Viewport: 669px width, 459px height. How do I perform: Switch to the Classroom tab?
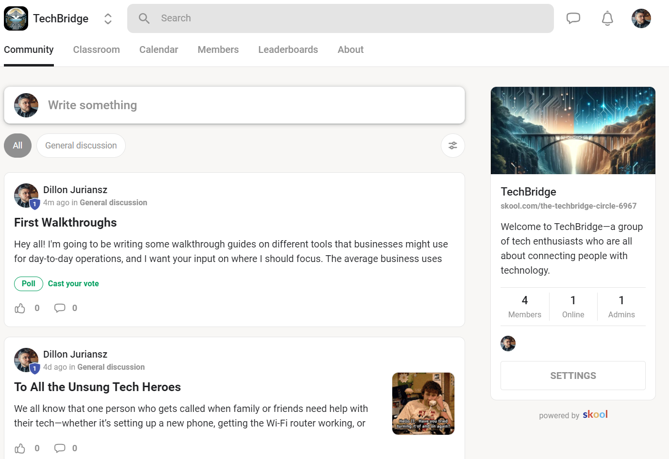click(96, 49)
